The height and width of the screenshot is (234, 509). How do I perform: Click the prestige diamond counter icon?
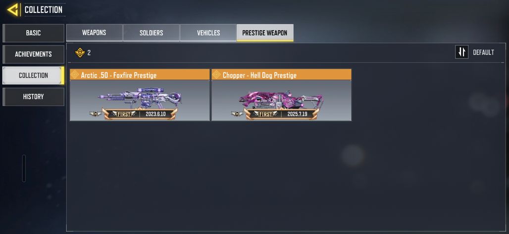point(80,52)
